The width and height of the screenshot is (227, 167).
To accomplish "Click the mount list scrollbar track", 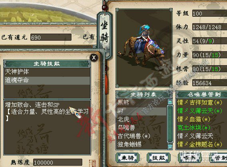I will click(170, 124).
